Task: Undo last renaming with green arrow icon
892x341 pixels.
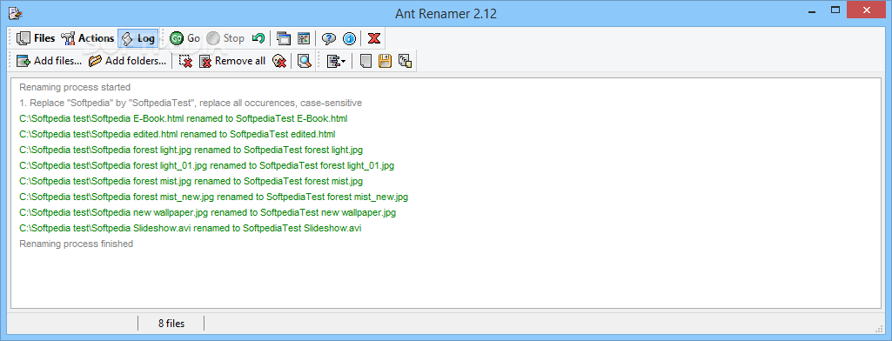Action: pyautogui.click(x=258, y=38)
